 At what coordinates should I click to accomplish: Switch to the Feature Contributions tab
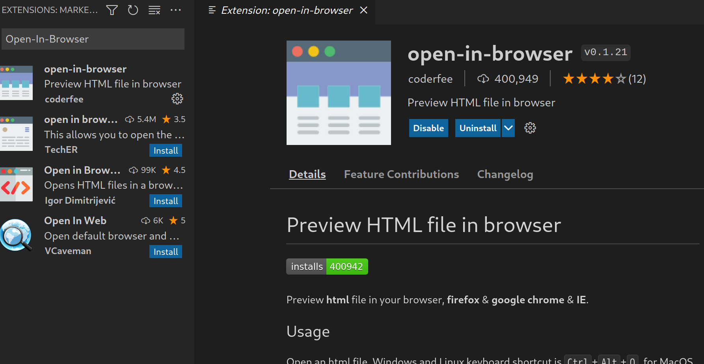(x=401, y=174)
